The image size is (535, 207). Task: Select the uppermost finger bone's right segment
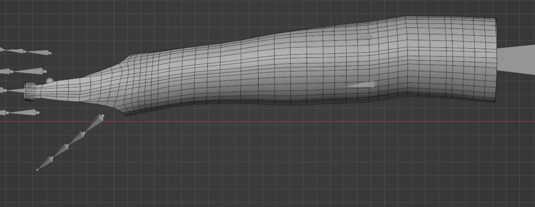point(38,53)
